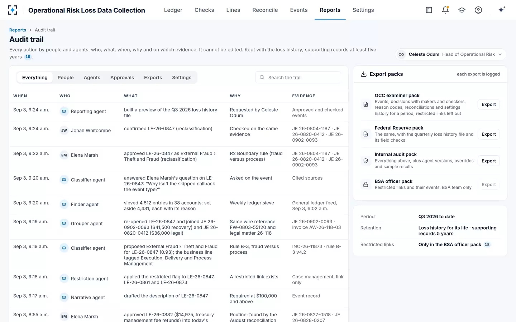Viewport: 516px width, 322px height.
Task: Show the Exports filter
Action: click(153, 78)
